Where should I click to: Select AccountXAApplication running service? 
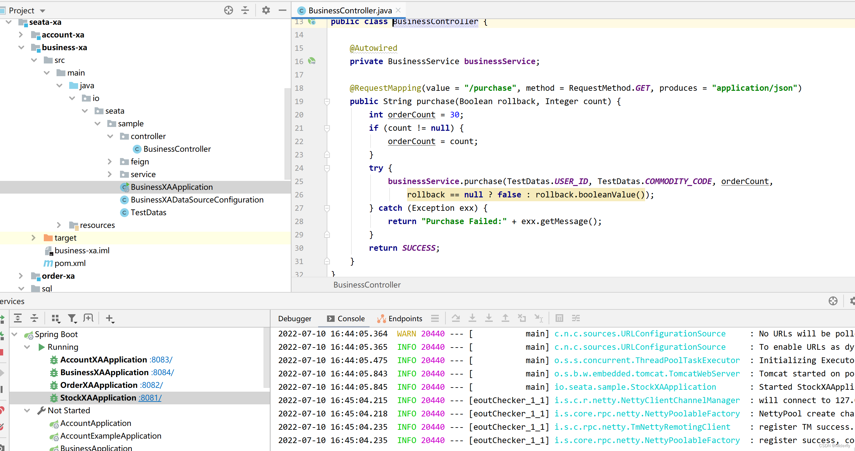click(x=103, y=360)
